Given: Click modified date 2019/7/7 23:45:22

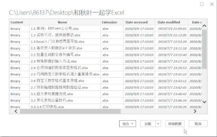Looking at the screenshot, I should pos(172,74).
